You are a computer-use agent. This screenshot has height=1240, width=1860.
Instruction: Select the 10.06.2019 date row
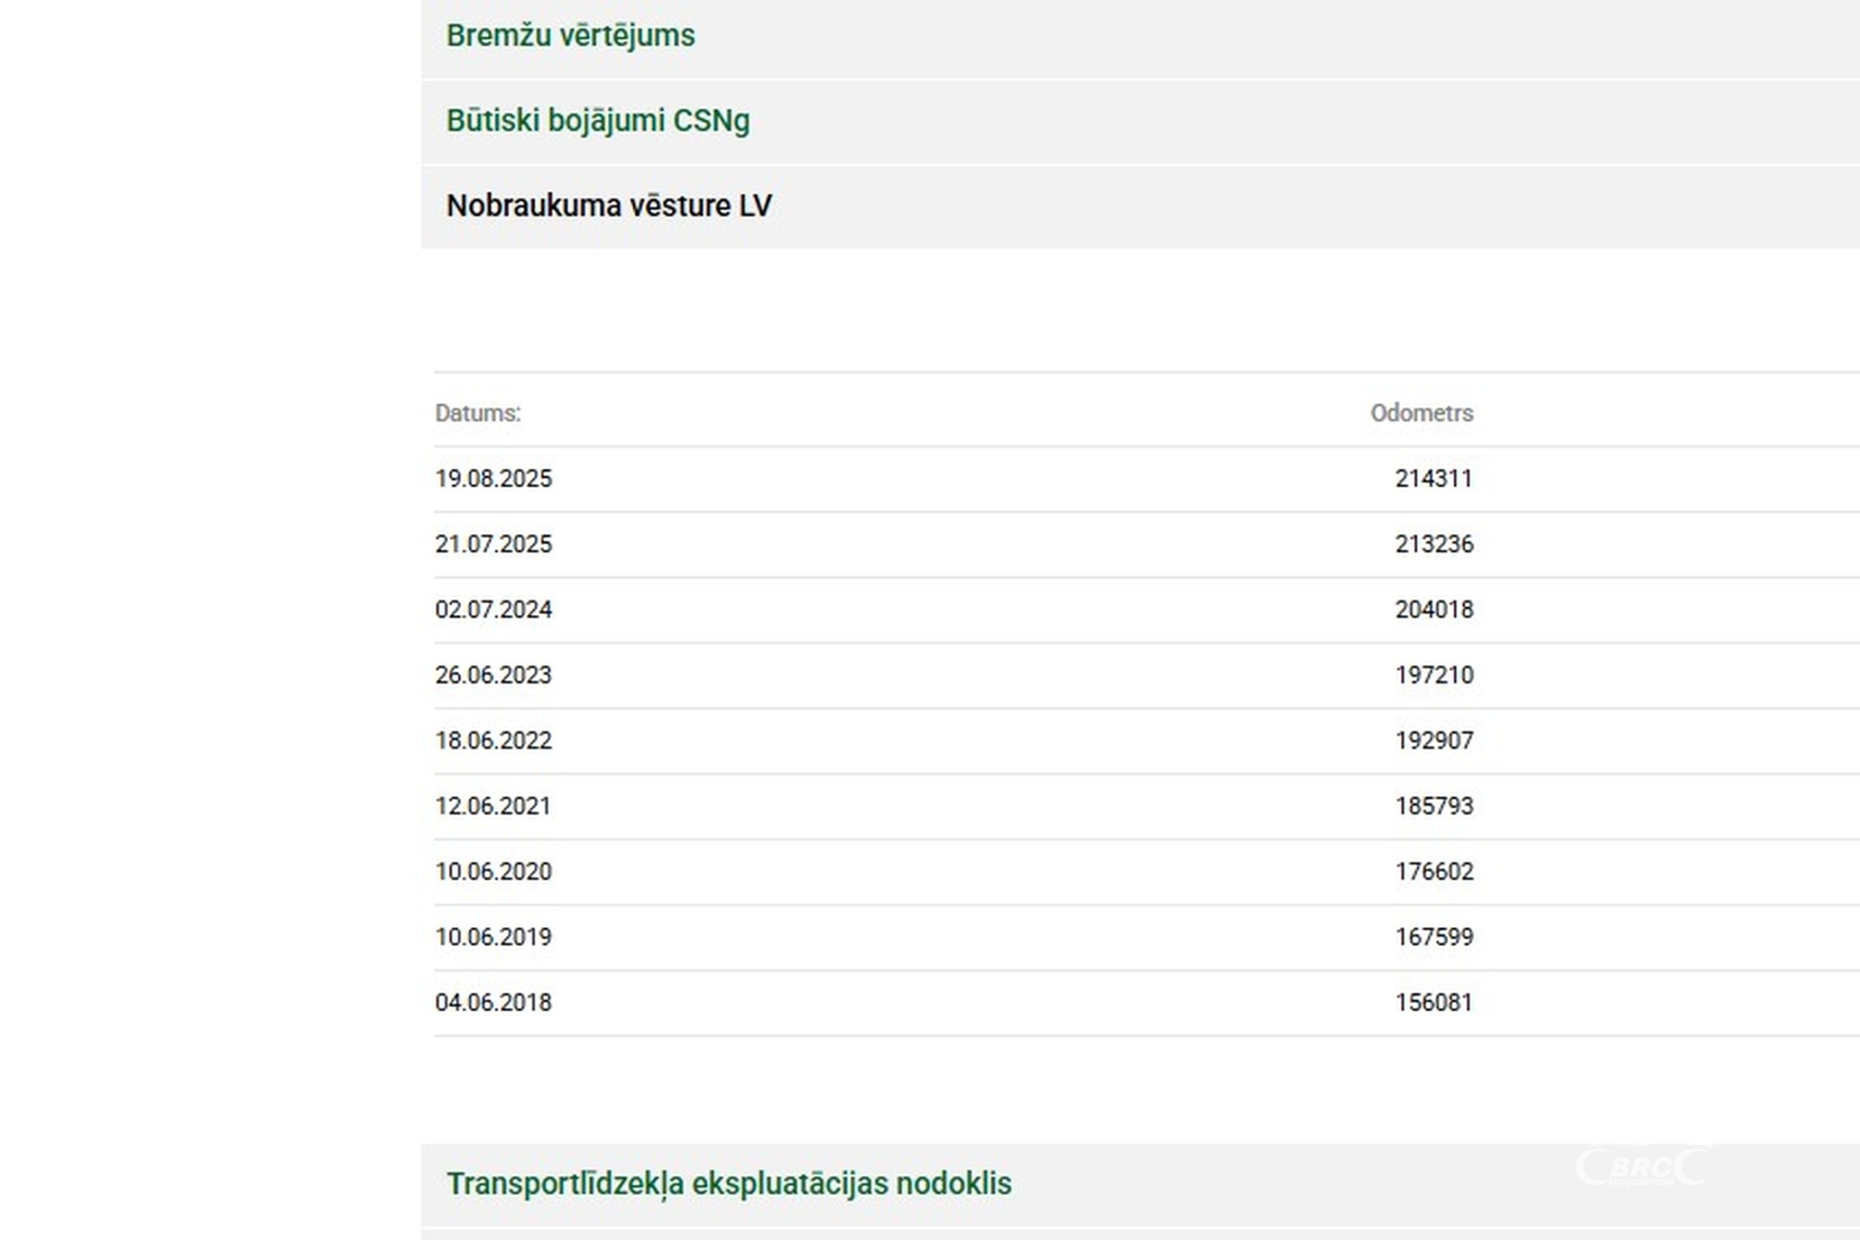494,937
